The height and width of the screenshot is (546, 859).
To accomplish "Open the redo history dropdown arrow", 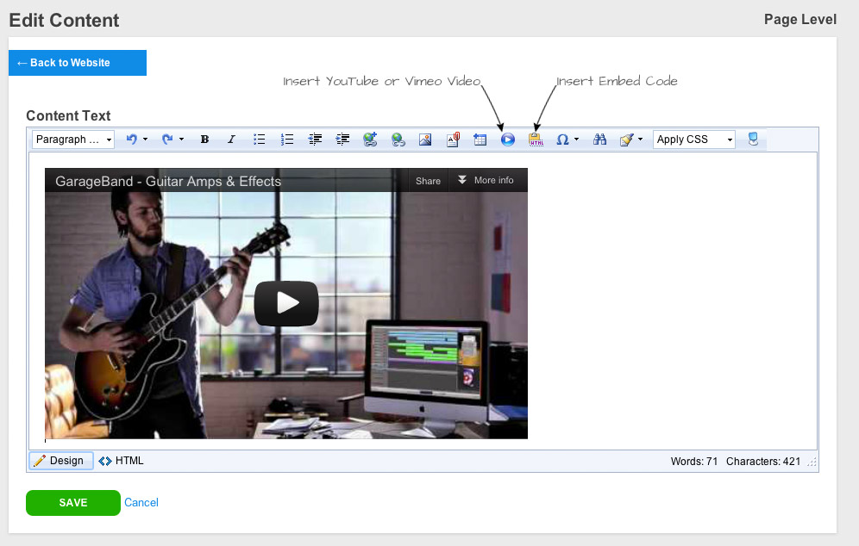I will coord(181,140).
